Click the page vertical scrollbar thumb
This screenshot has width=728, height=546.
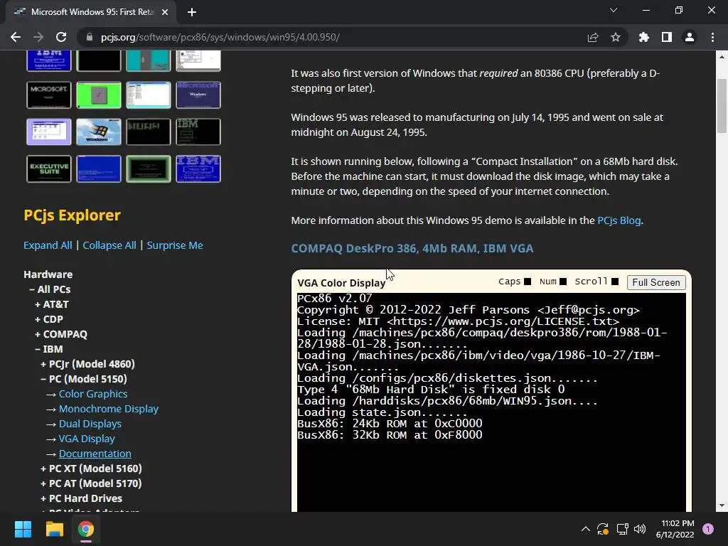(x=722, y=106)
